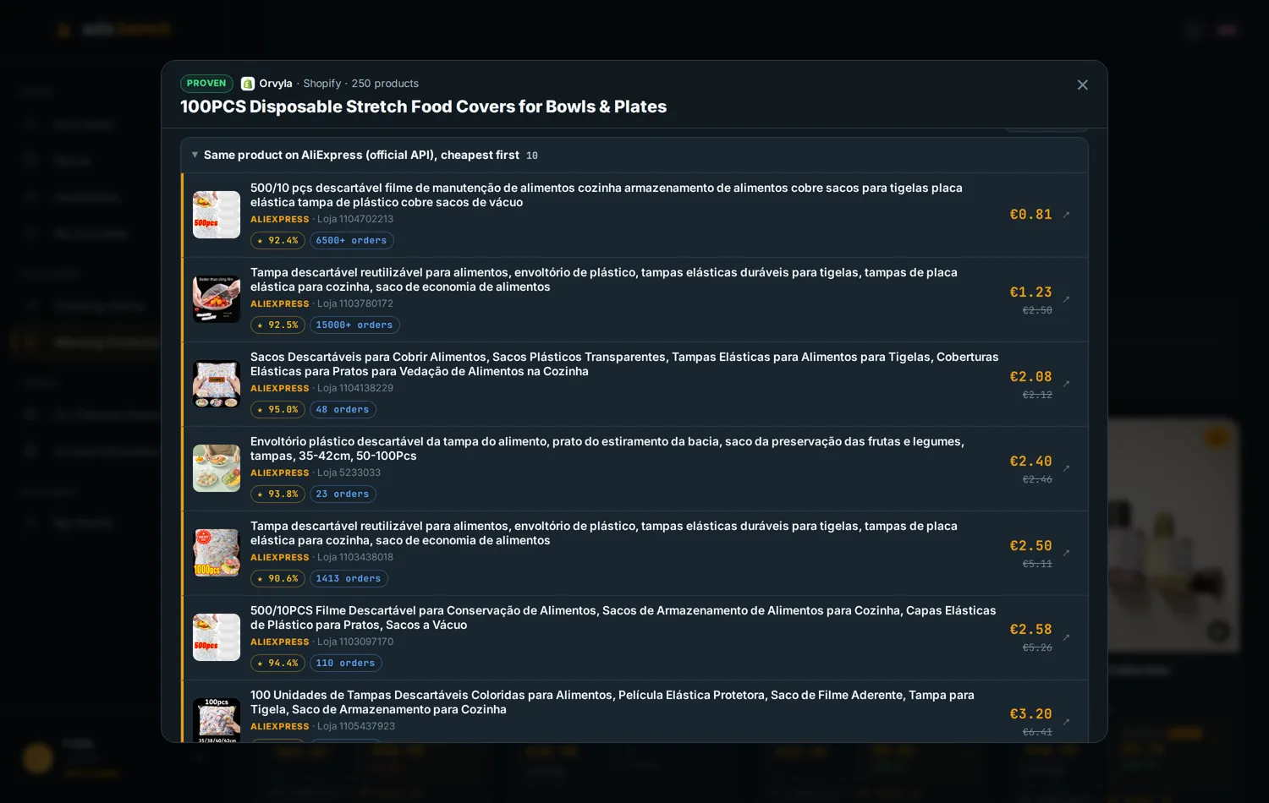
Task: Open listing 'Sacos Descartáveis para Cobrir Alimentos'
Action: (x=624, y=364)
